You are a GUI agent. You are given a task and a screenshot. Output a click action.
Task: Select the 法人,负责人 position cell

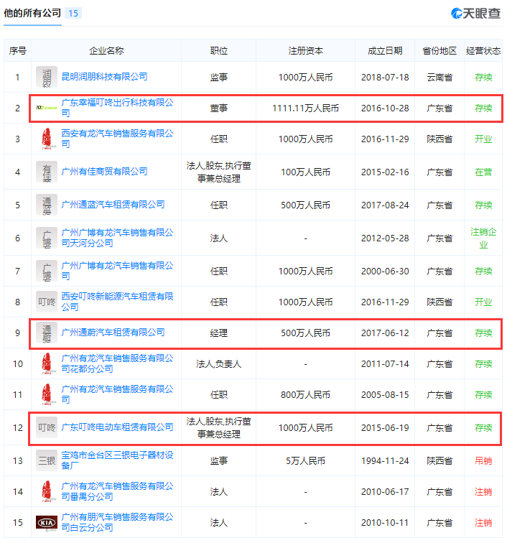tap(219, 364)
